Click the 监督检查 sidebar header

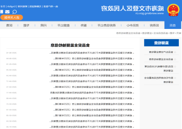161,43
